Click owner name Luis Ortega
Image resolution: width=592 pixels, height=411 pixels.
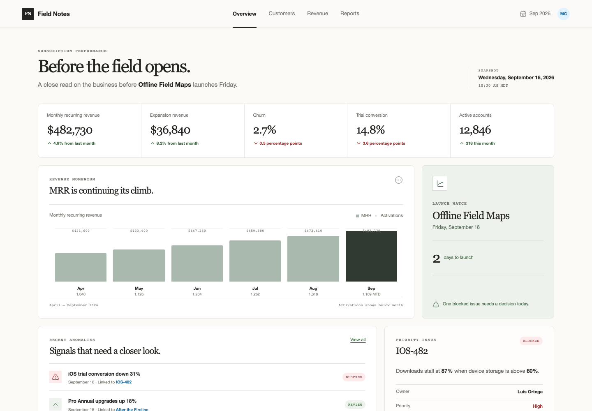[x=530, y=392]
